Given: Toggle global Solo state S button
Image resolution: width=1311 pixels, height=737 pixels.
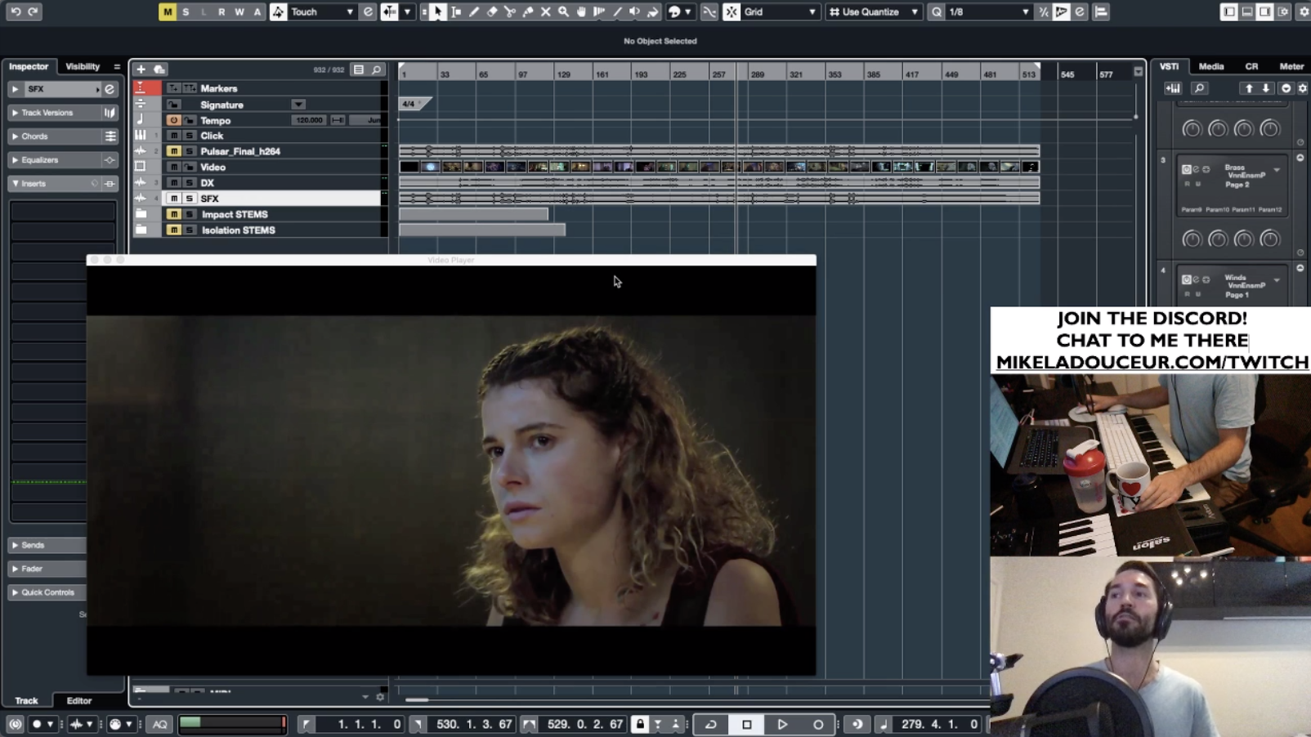Looking at the screenshot, I should [x=186, y=11].
